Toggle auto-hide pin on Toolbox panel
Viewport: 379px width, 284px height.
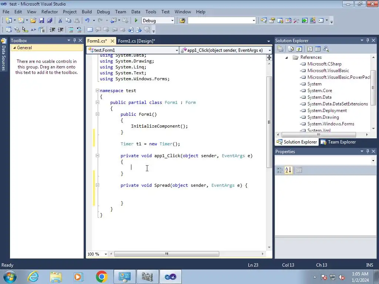(74, 40)
